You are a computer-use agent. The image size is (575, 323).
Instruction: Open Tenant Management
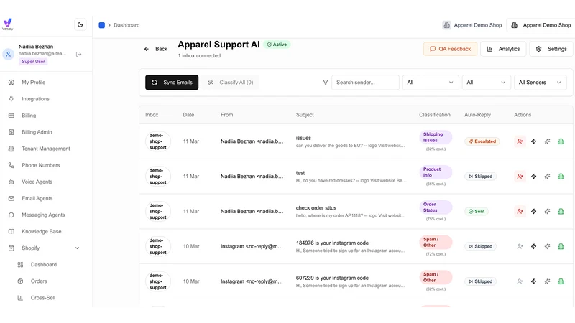tap(46, 149)
